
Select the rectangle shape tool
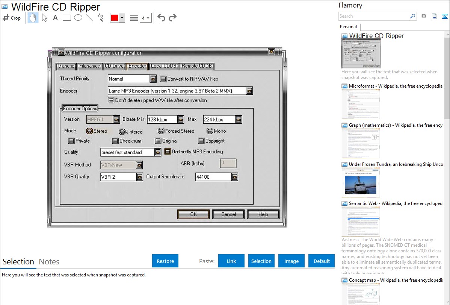click(x=66, y=18)
